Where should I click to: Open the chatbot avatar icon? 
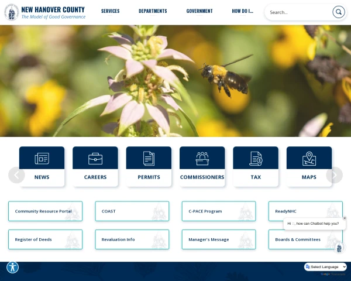pyautogui.click(x=339, y=248)
